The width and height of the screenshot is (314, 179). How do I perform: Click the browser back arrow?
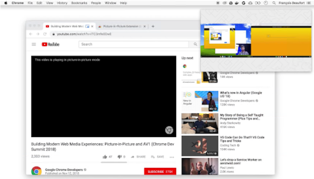31,34
